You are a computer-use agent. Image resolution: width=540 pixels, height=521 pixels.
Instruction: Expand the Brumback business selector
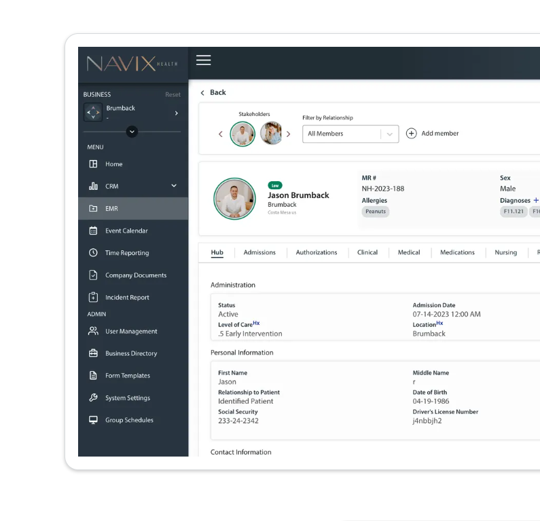coord(176,113)
